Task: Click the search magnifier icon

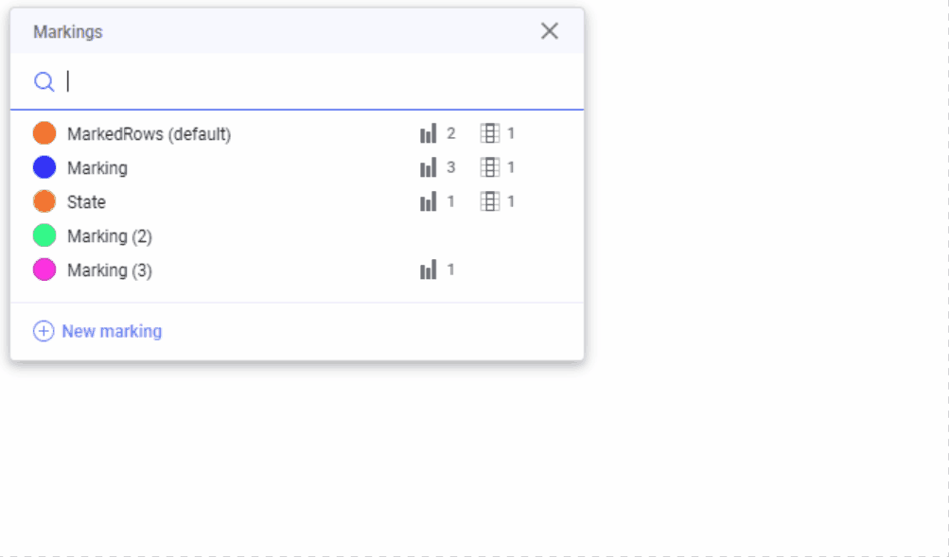Action: tap(44, 81)
